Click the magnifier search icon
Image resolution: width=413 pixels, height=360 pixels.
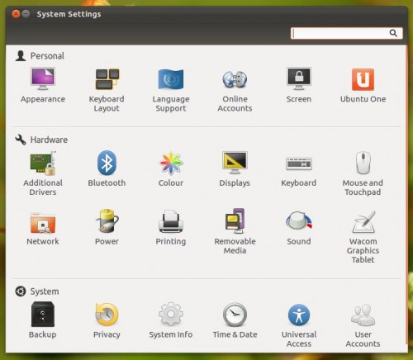coord(393,33)
